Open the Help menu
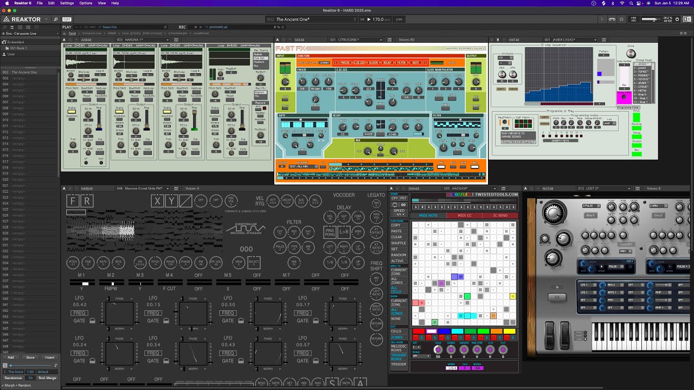 pos(115,3)
